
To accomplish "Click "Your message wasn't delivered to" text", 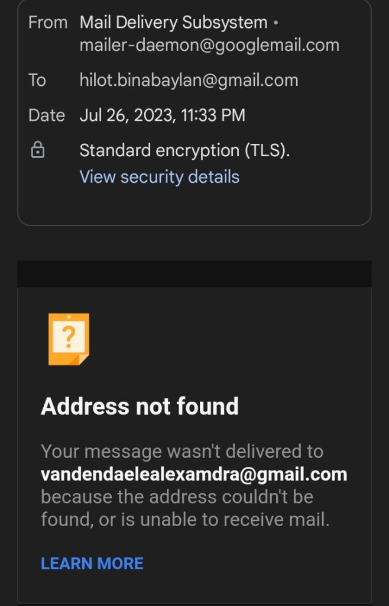I will click(181, 452).
